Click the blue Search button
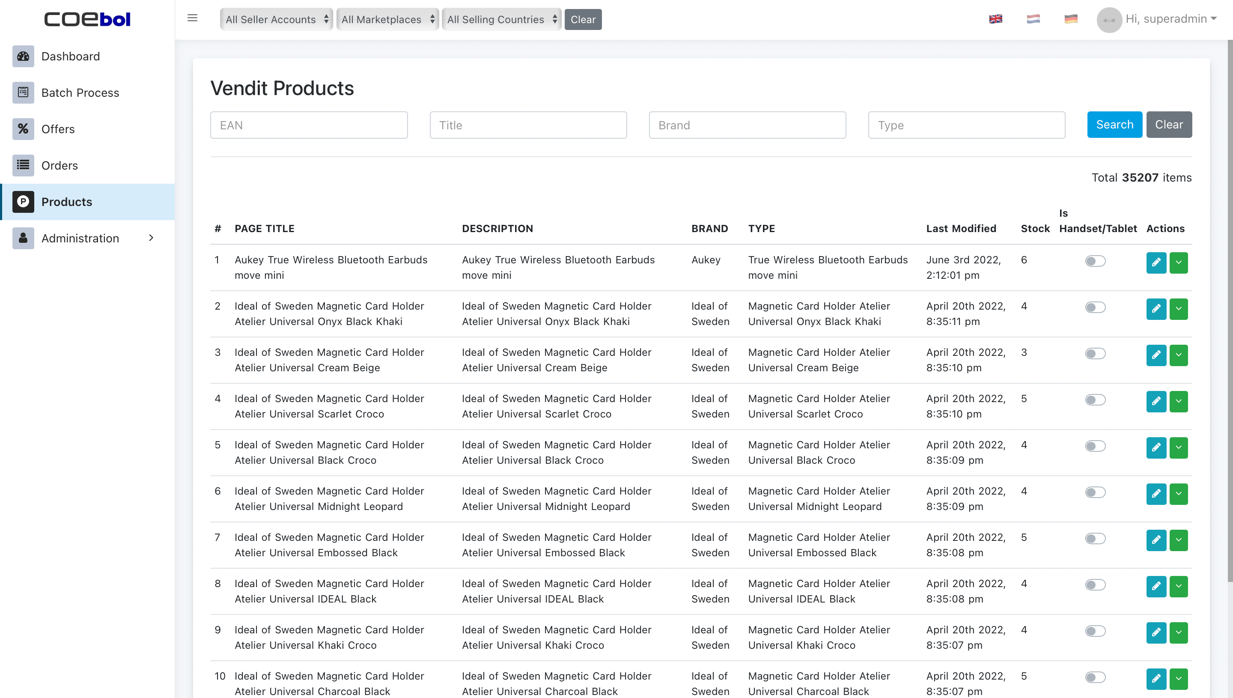The width and height of the screenshot is (1233, 698). click(x=1114, y=125)
